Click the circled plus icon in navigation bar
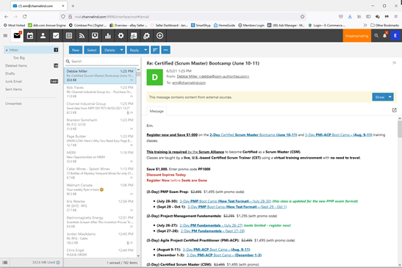This screenshot has height=268, width=402. point(159,36)
